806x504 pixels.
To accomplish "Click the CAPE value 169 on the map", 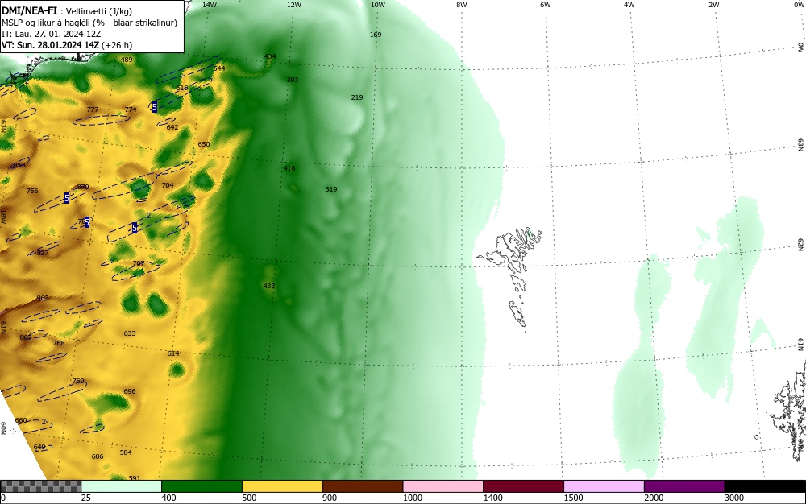I will (x=376, y=35).
